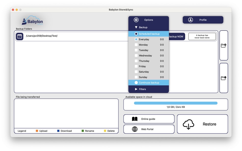
Task: Click the blue Download legend swatch
Action: point(58,131)
